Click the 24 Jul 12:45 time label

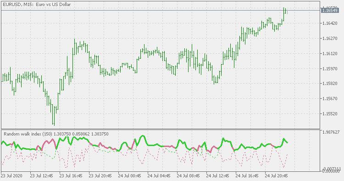pyautogui.click(x=217, y=176)
